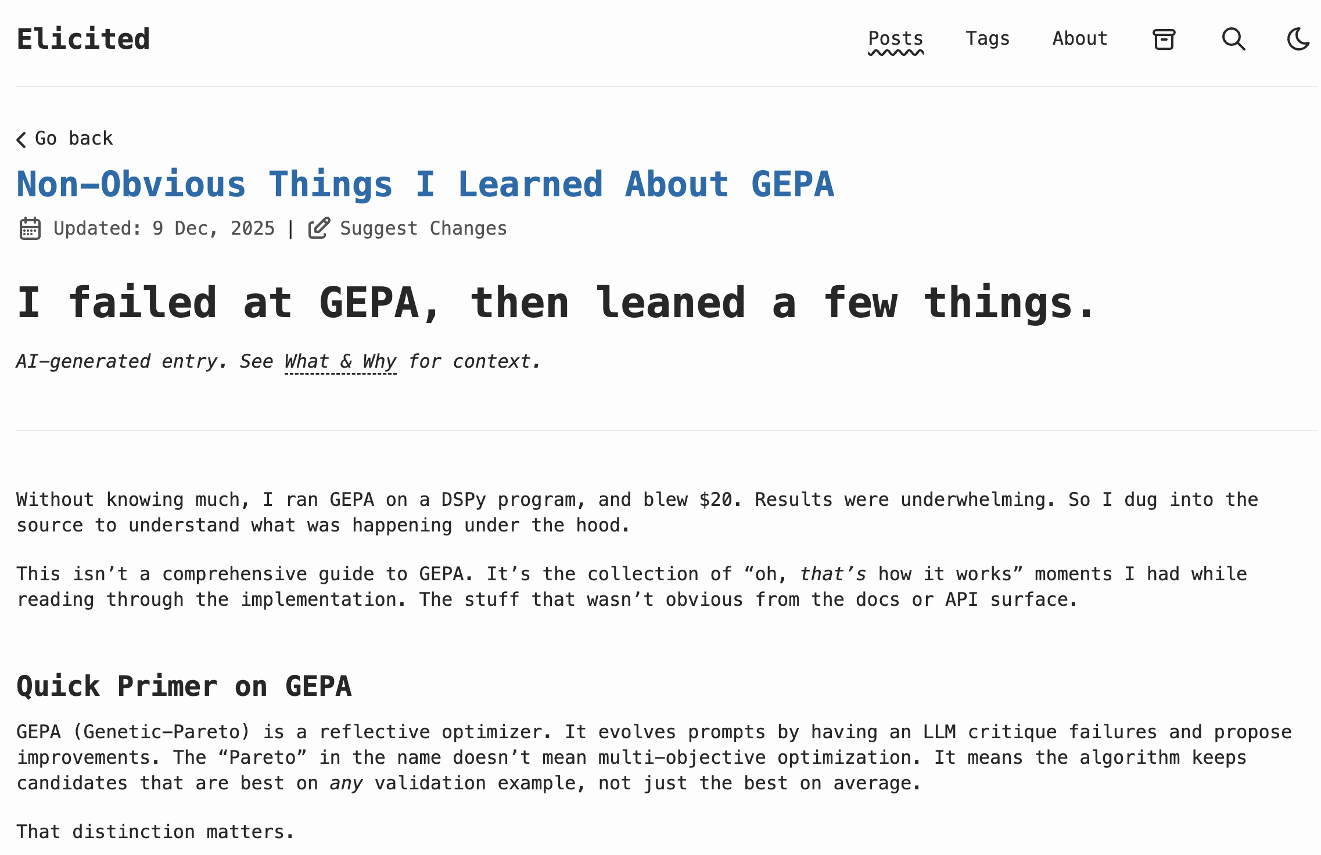Click the Quick Primer on GEPA heading
1321x855 pixels.
(184, 687)
